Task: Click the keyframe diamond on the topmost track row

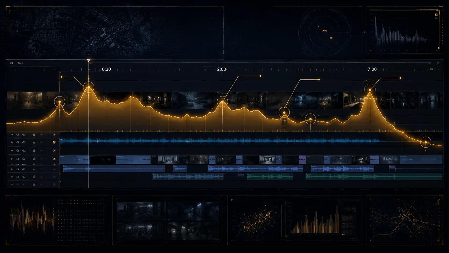Action: pos(12,134)
